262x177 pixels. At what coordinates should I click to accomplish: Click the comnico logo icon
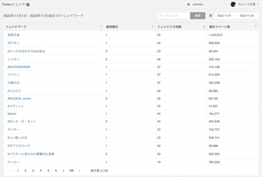coord(189,4)
